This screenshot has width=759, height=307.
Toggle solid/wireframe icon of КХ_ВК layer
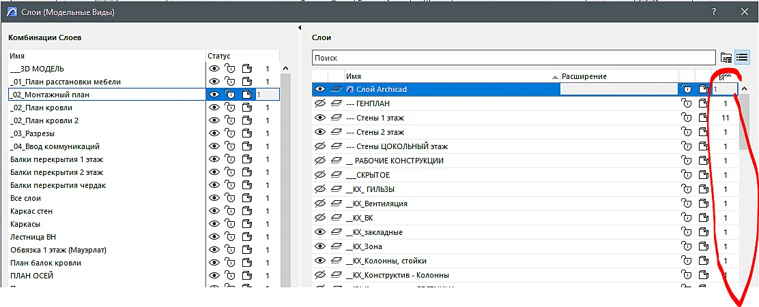703,218
